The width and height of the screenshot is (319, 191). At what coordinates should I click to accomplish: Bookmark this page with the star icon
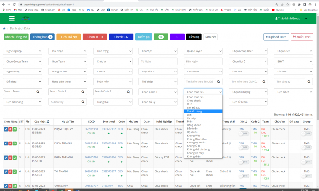(x=287, y=4)
